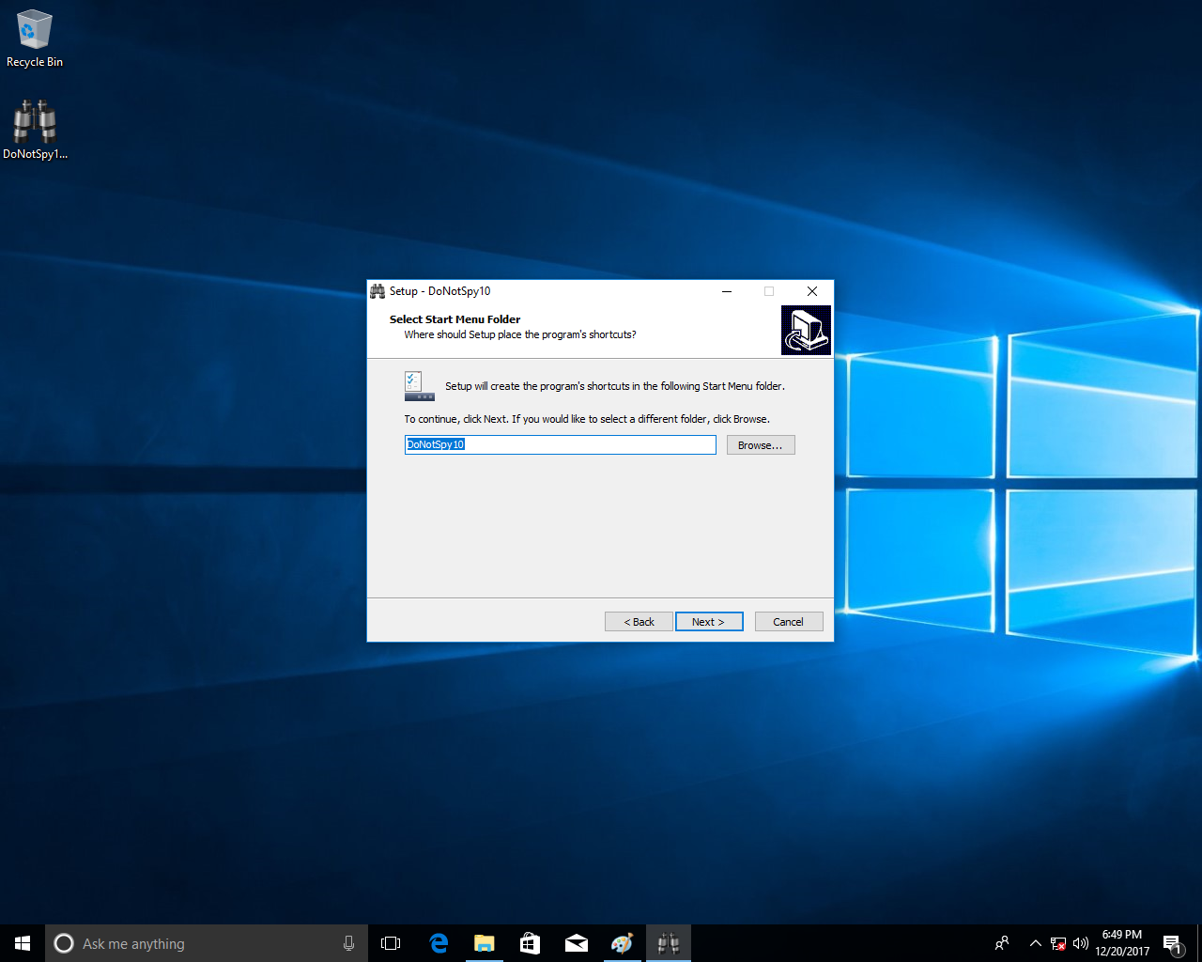Open the Recycle Bin desktop icon
Viewport: 1202px width, 962px height.
pos(35,39)
